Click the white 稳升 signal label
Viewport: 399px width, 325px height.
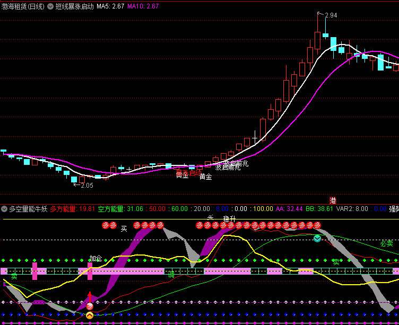click(230, 219)
